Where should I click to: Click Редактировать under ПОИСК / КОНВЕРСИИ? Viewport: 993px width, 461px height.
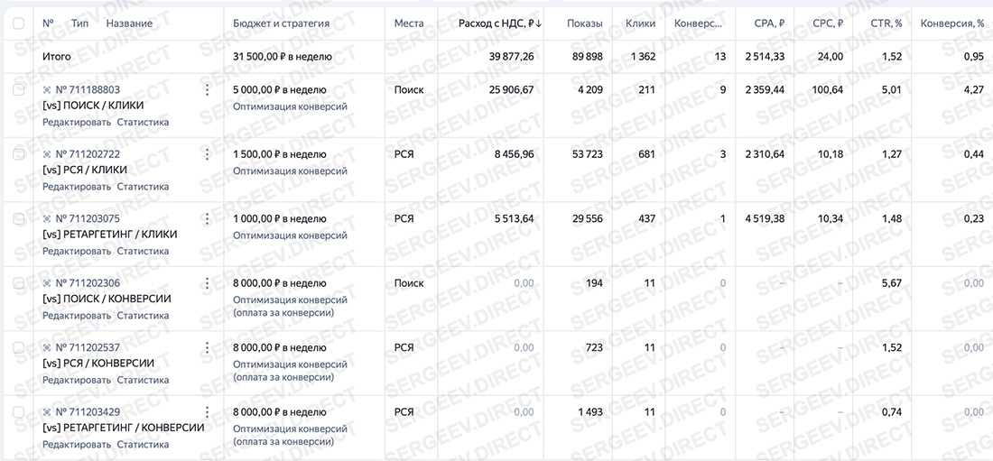tap(77, 316)
